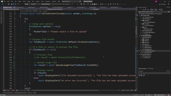Open the feedback icon next to Live Share
This screenshot has width=171, height=96.
pyautogui.click(x=169, y=4)
